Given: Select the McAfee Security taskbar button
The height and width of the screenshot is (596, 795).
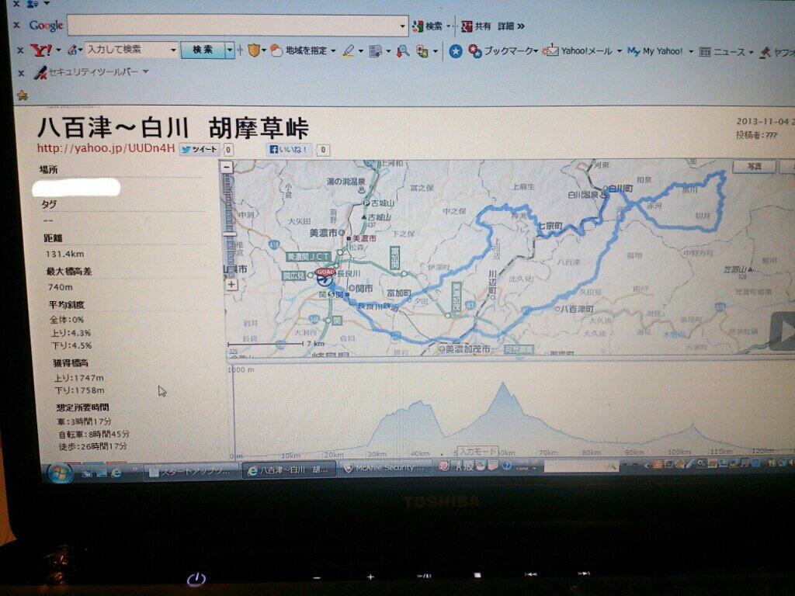Looking at the screenshot, I should click(x=384, y=468).
